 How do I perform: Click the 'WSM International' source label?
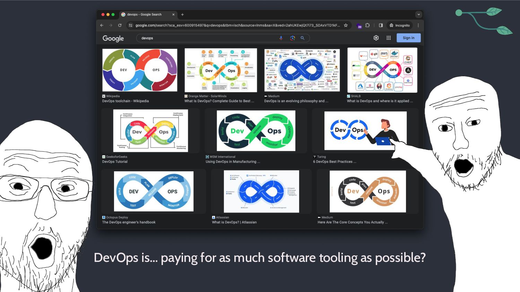[x=222, y=157]
